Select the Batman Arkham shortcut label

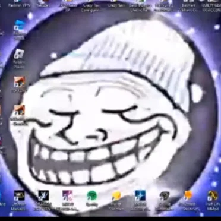pyautogui.click(x=188, y=7)
